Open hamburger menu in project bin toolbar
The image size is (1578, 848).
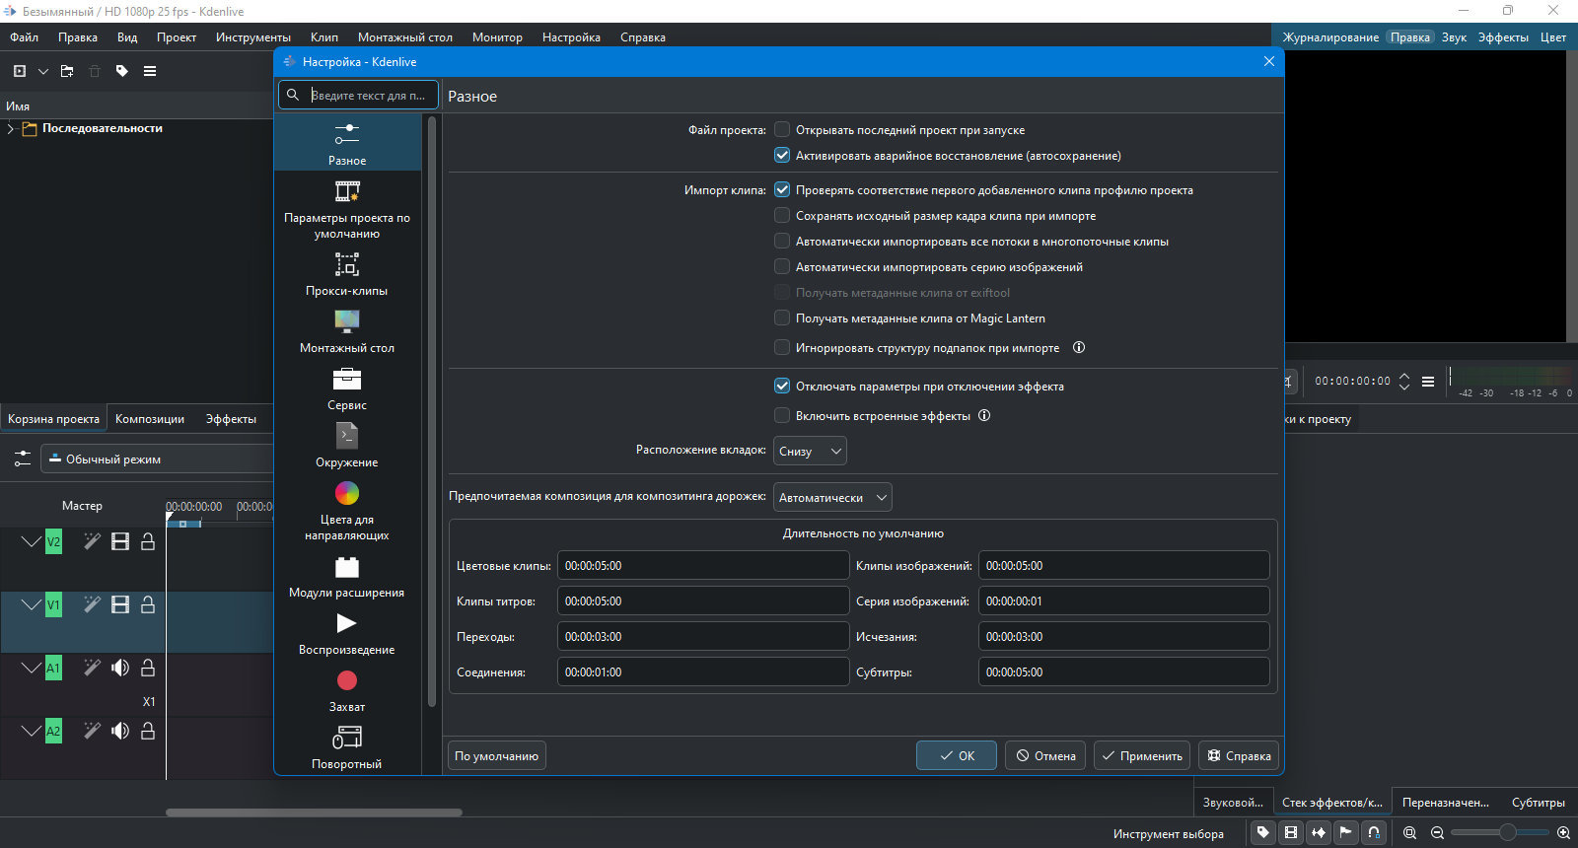pyautogui.click(x=150, y=71)
